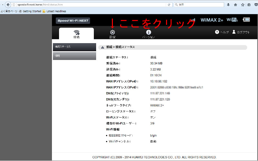This screenshot has height=161, width=258.
Task: Click the 3.22 MB sent value
Action: pyautogui.click(x=155, y=70)
